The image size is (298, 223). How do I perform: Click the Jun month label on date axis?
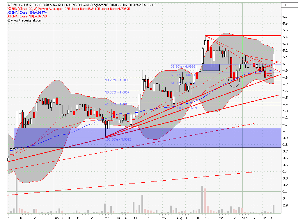pos(56,218)
